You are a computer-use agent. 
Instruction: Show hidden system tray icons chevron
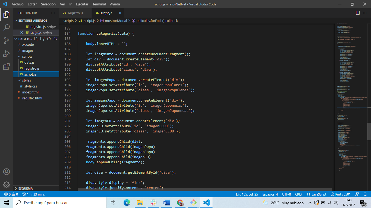point(310,203)
